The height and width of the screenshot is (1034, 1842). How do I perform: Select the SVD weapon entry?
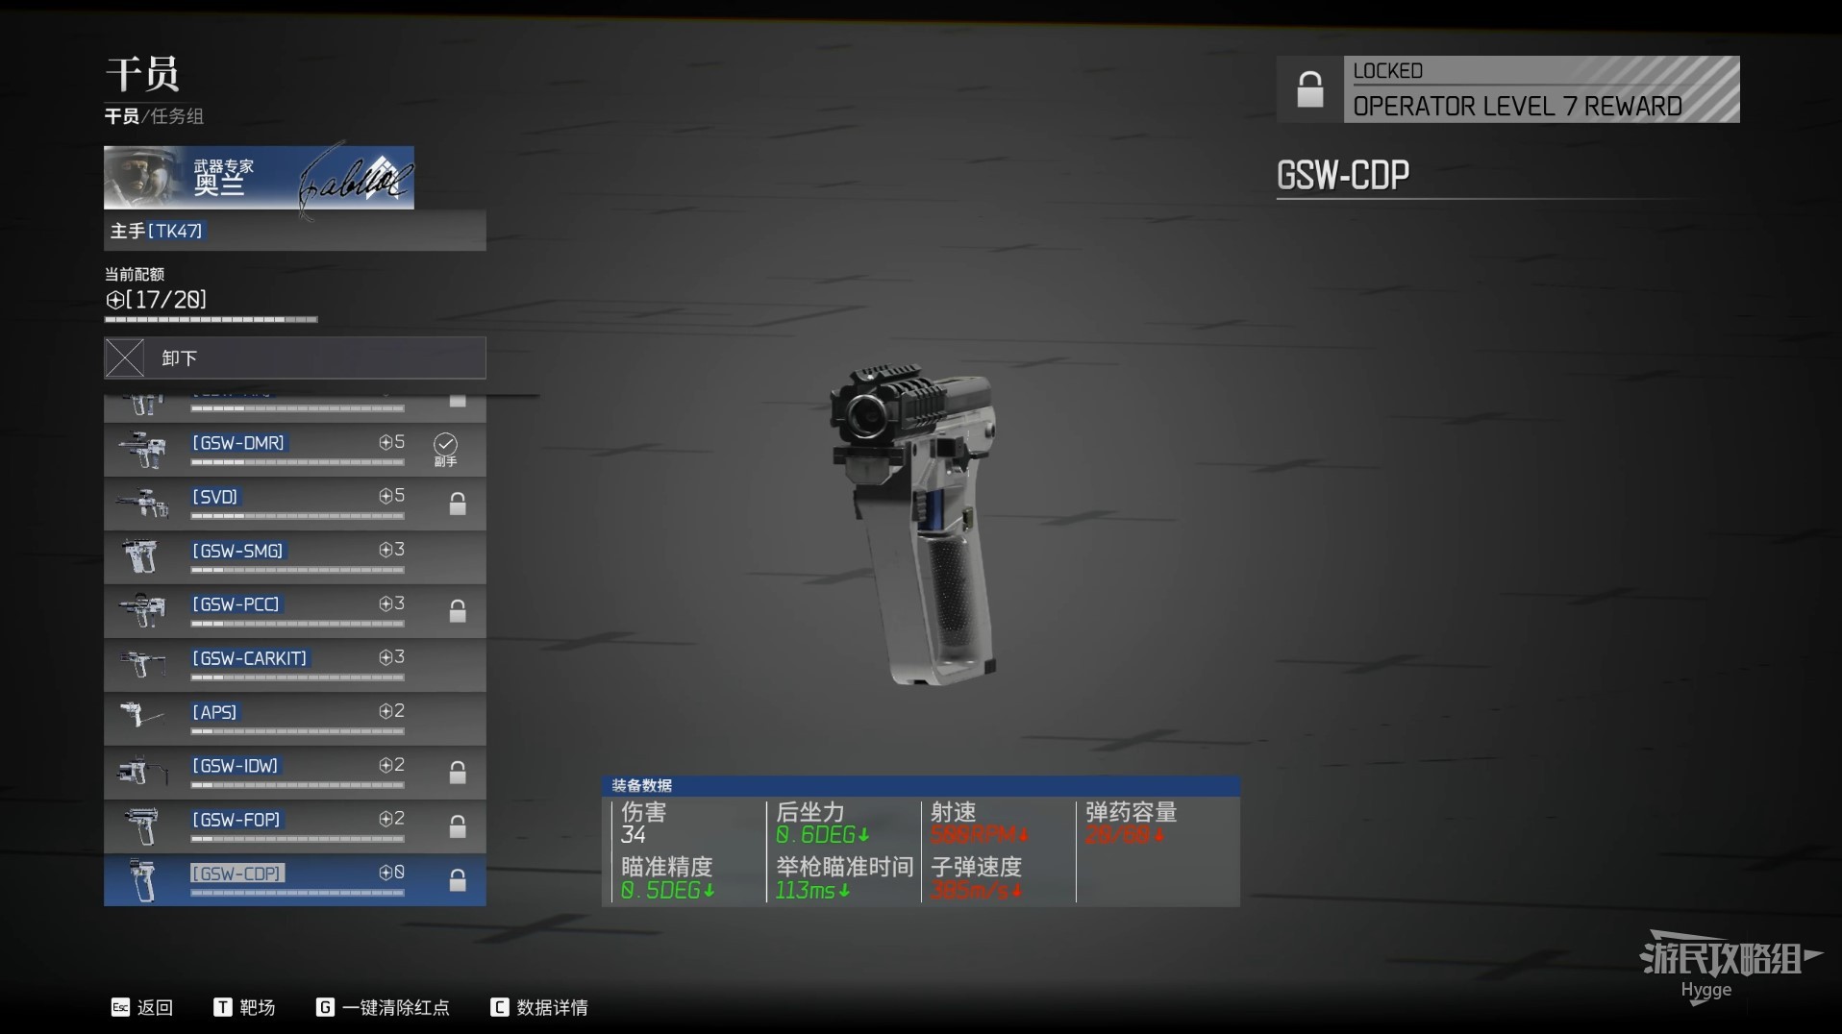click(294, 504)
